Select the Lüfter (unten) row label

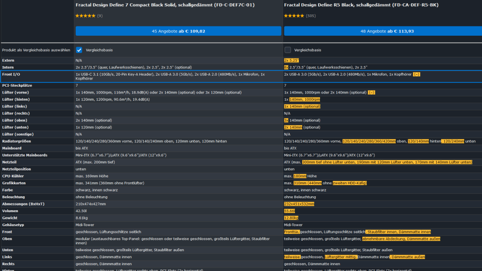click(x=15, y=127)
